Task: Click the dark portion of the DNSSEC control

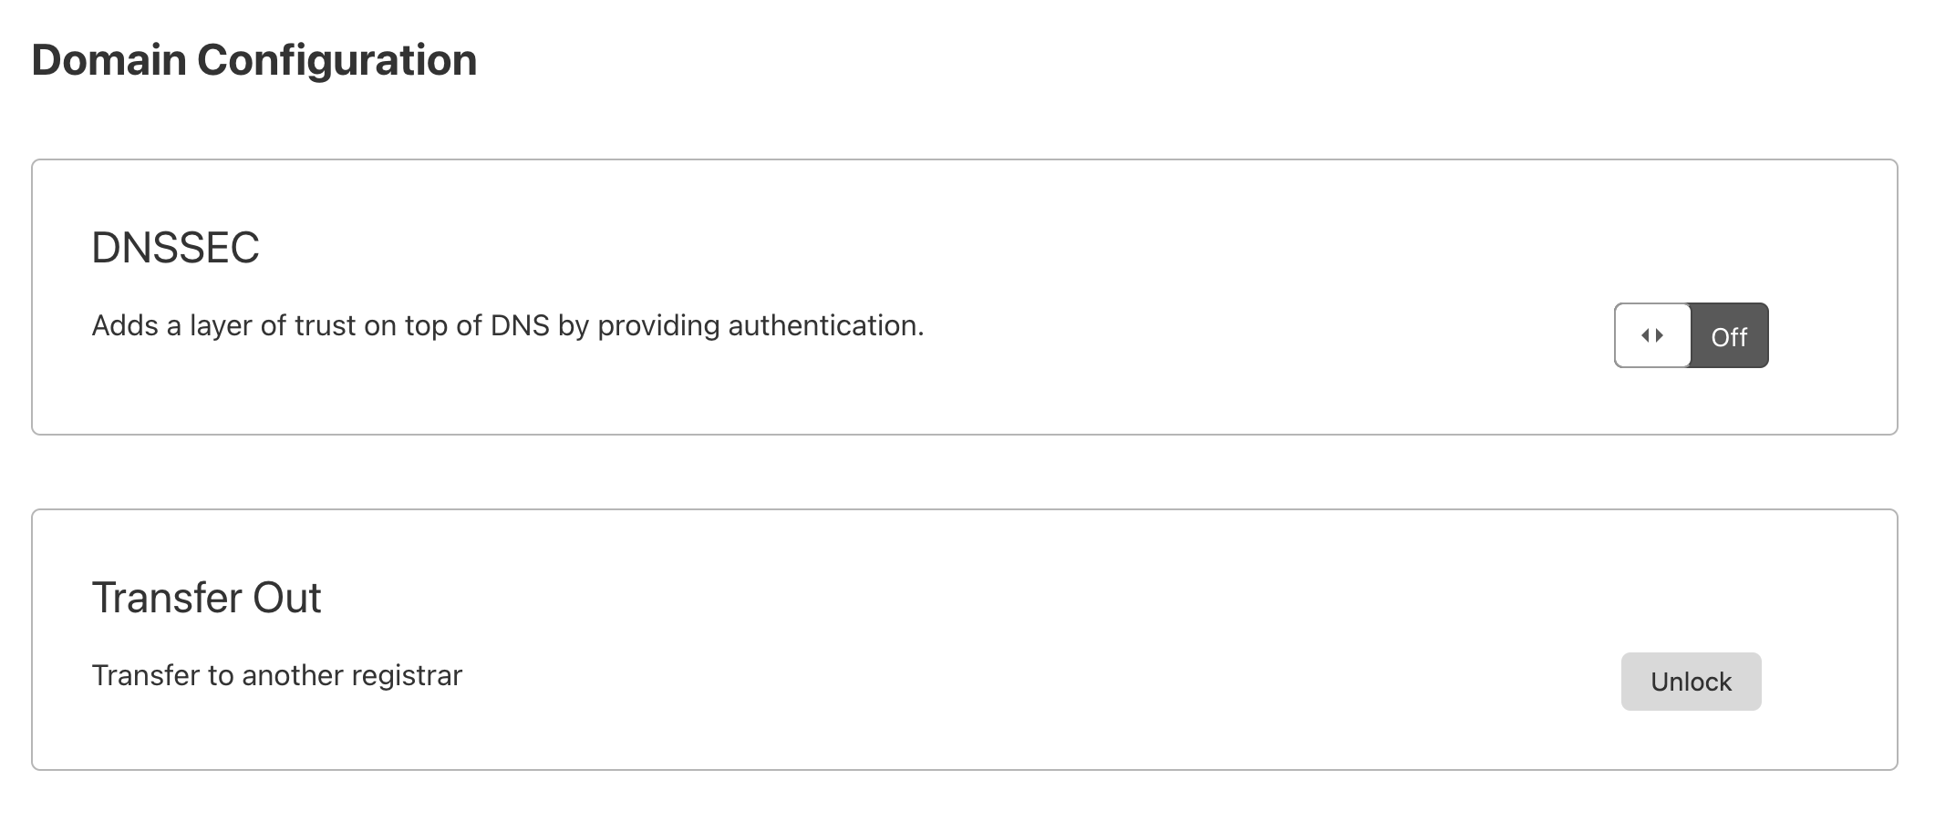Action: (x=1729, y=336)
